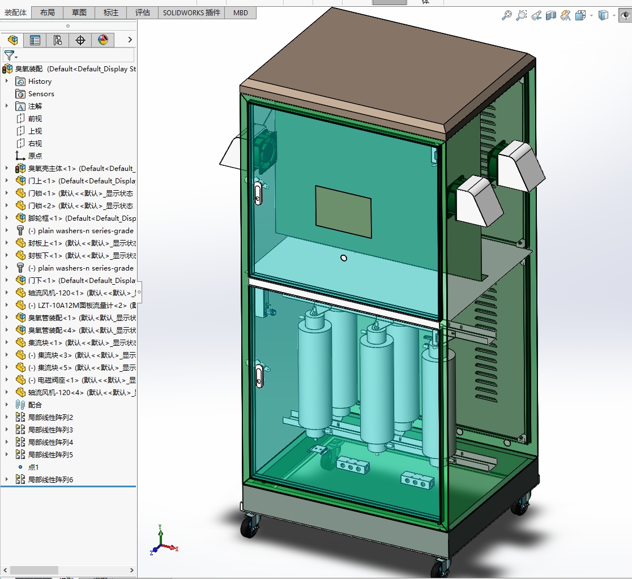The image size is (632, 579).
Task: Select the 门上<1> tree item
Action: (82, 181)
